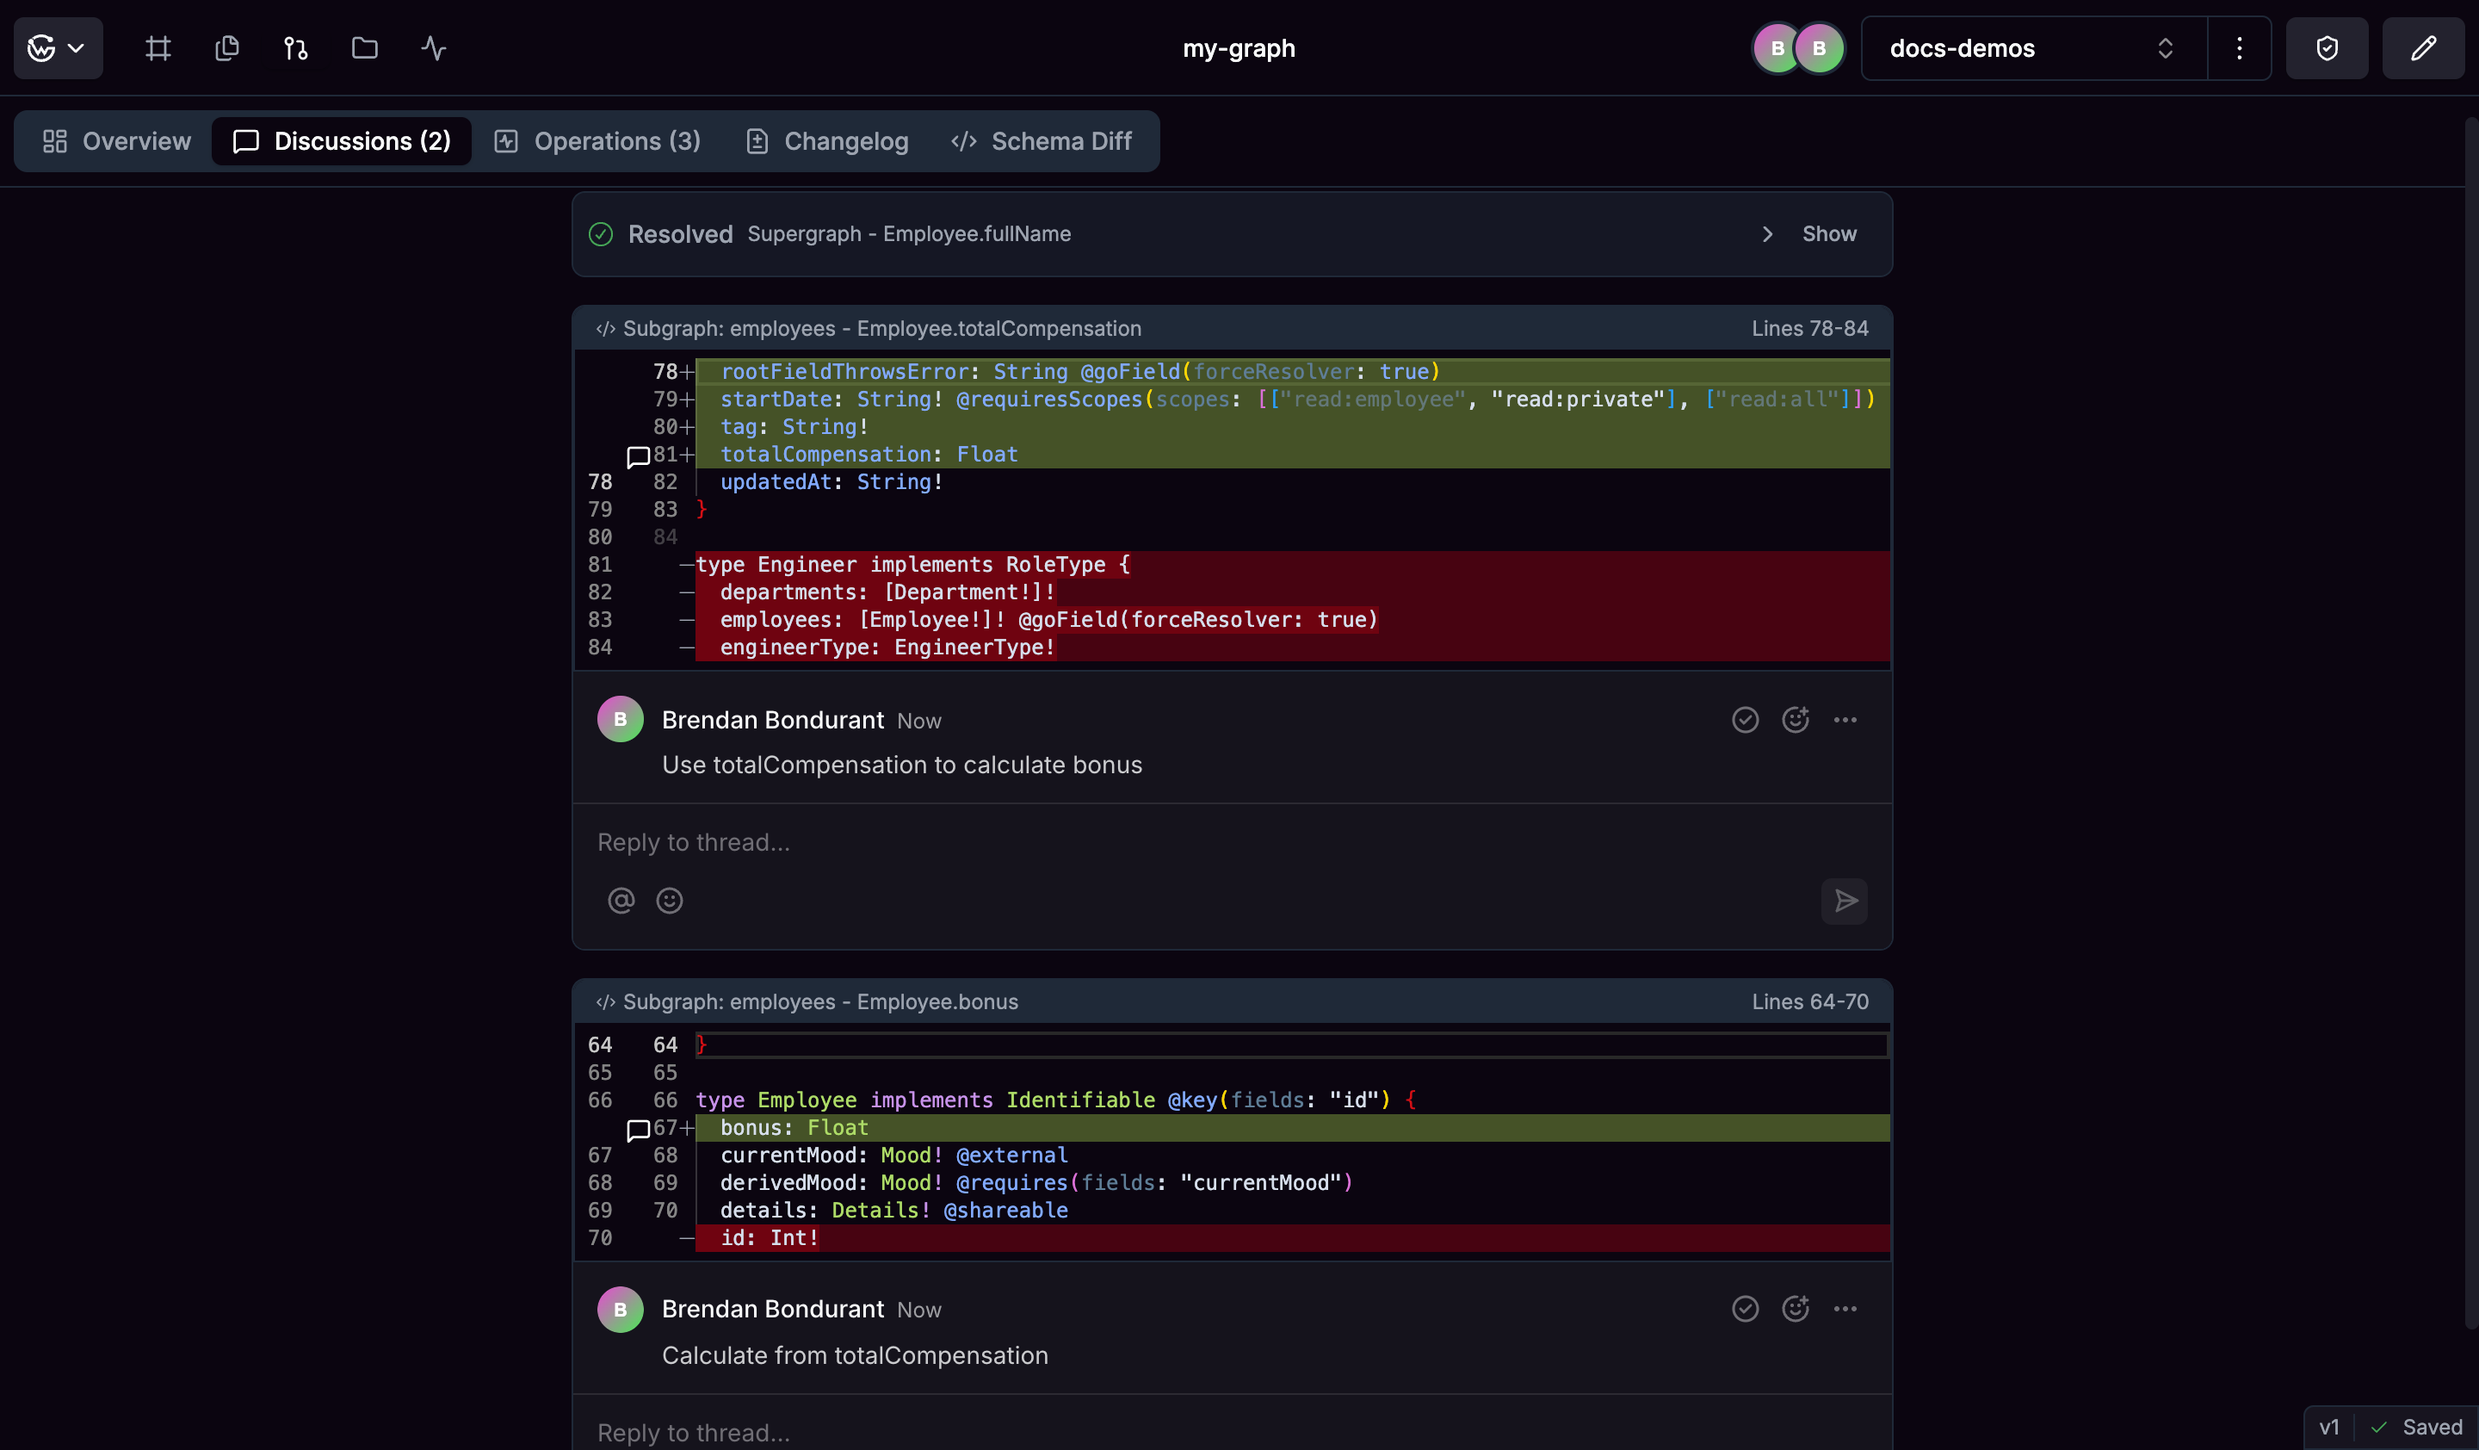
Task: Toggle the comment bubble on line 81
Action: point(639,455)
